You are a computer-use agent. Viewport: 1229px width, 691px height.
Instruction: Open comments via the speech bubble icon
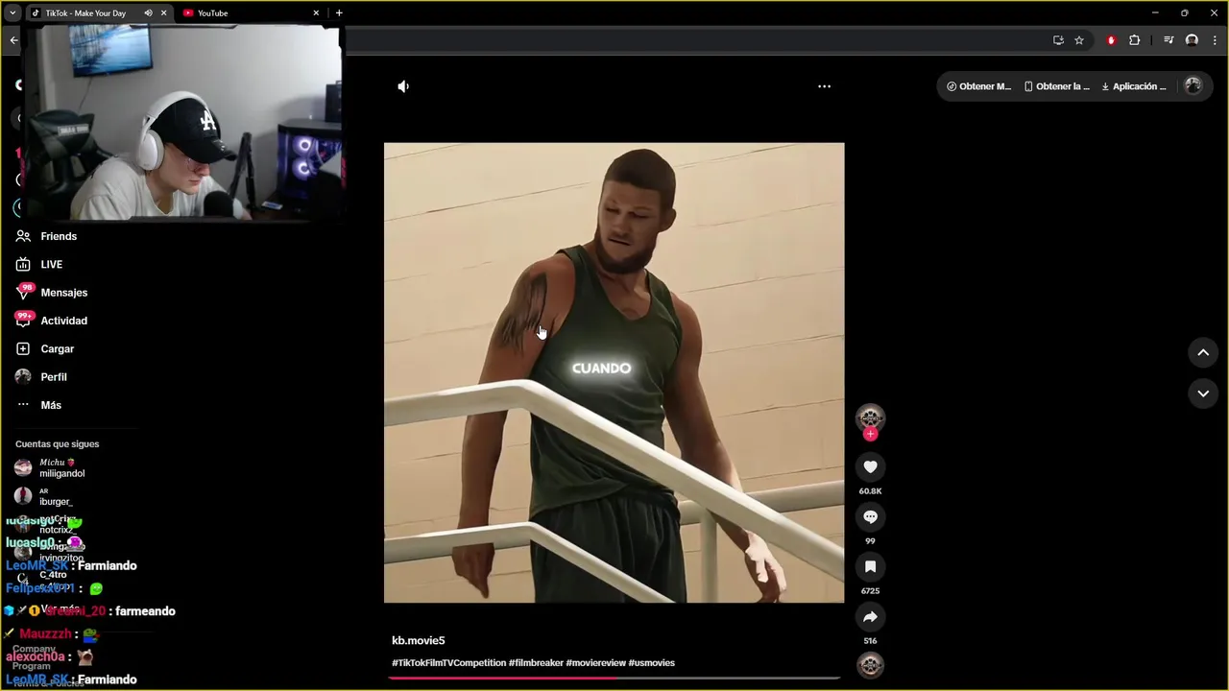click(x=870, y=516)
